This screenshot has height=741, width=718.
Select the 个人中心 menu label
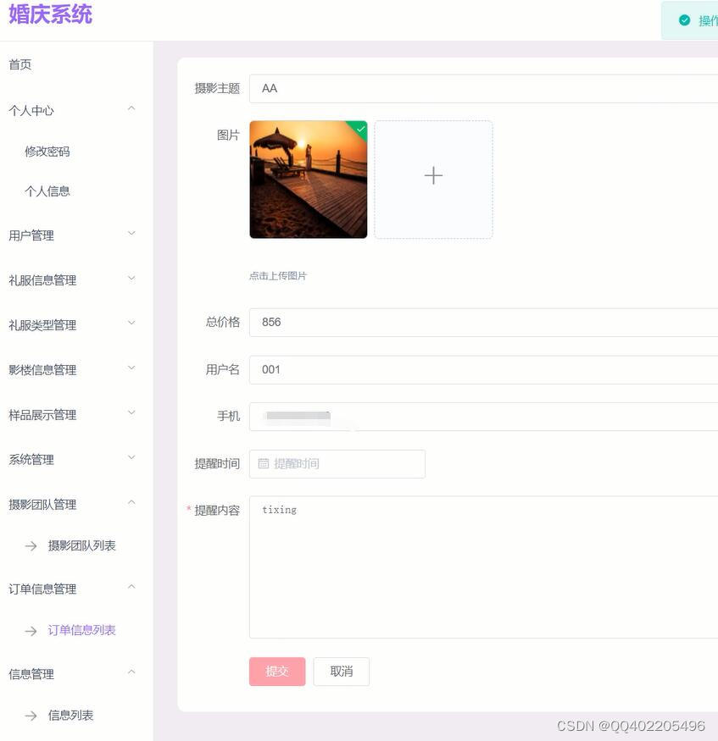[x=31, y=111]
